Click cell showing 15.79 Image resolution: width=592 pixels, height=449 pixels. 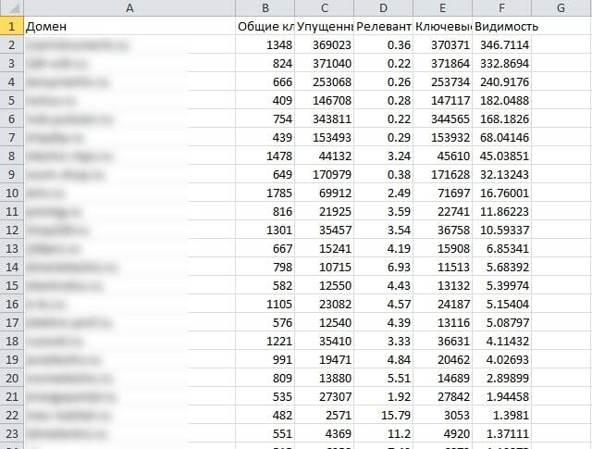point(384,415)
